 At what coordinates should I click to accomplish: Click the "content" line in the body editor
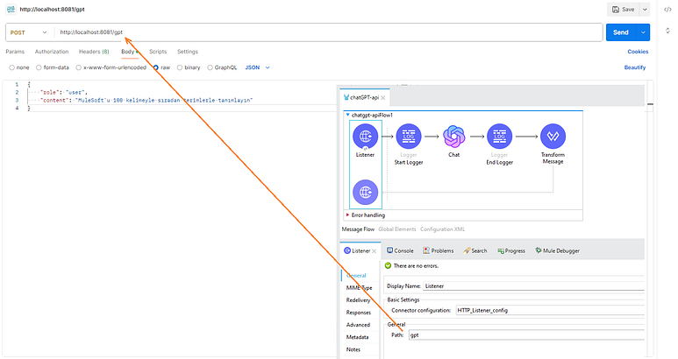click(x=146, y=100)
